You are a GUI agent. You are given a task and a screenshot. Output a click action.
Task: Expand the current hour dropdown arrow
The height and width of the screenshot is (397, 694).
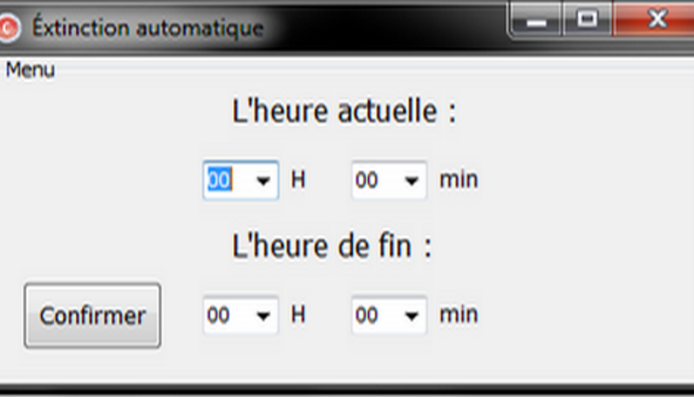[x=263, y=180]
